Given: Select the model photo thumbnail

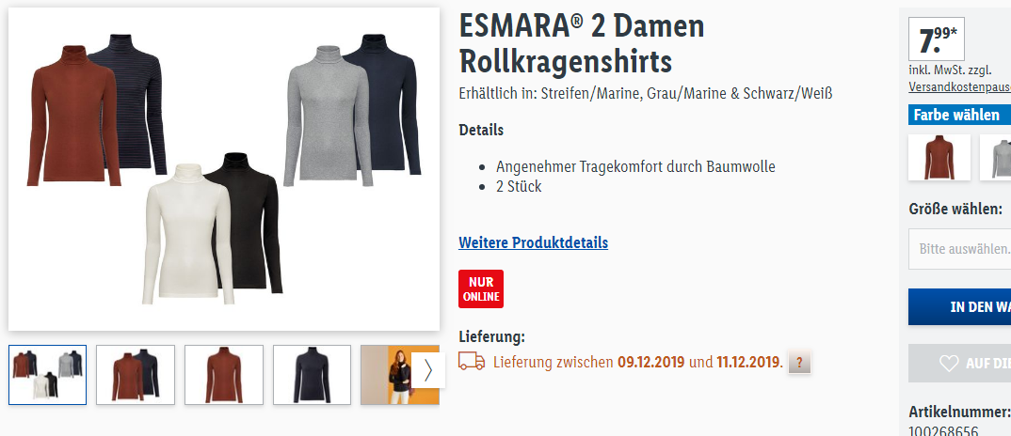Looking at the screenshot, I should [x=387, y=375].
